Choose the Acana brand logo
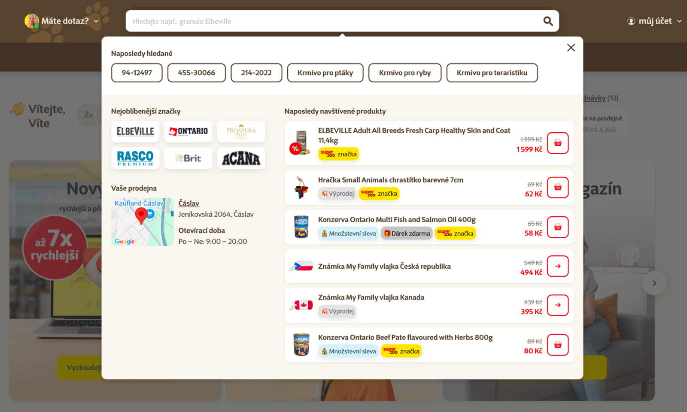The width and height of the screenshot is (687, 412). (241, 158)
